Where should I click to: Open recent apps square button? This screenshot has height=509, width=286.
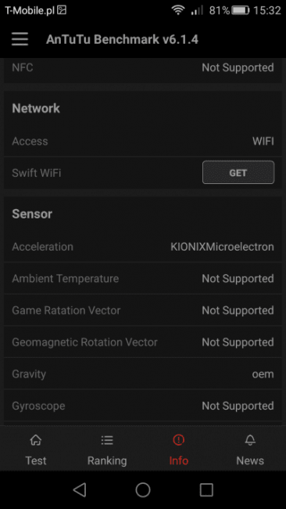coord(206,489)
